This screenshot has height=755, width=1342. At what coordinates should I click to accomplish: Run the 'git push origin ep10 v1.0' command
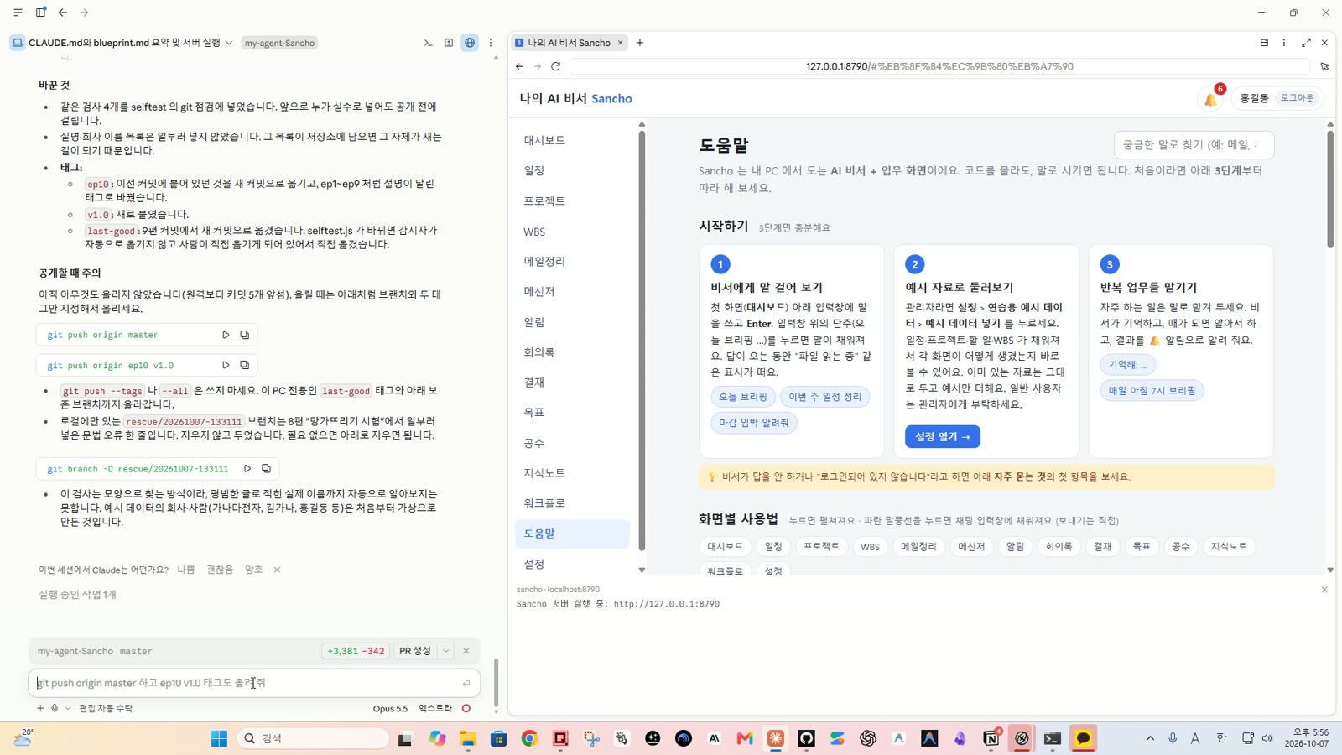point(226,365)
